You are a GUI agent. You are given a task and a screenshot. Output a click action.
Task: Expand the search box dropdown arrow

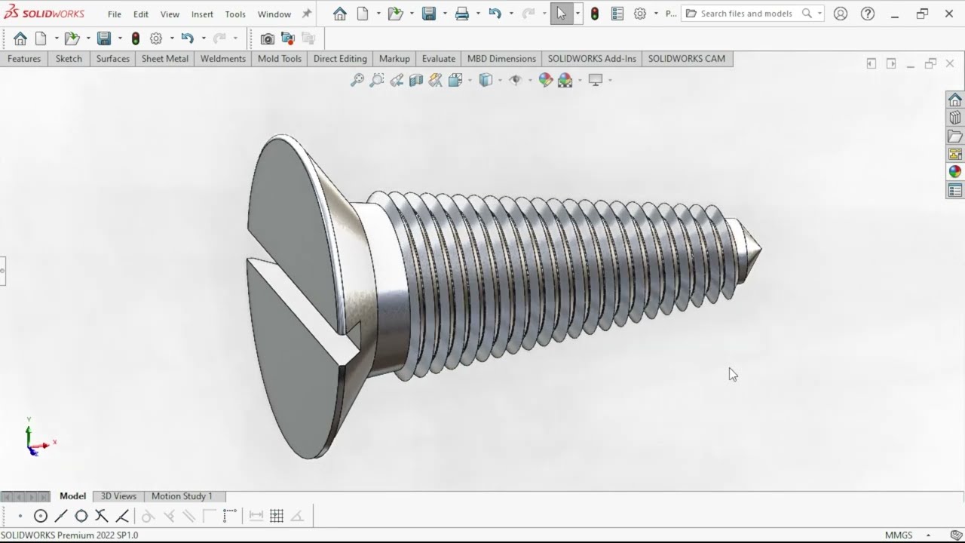click(x=819, y=14)
